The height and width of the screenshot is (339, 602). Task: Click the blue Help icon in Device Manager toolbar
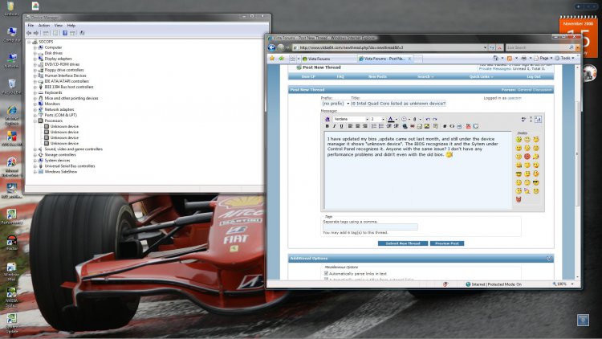pyautogui.click(x=65, y=33)
